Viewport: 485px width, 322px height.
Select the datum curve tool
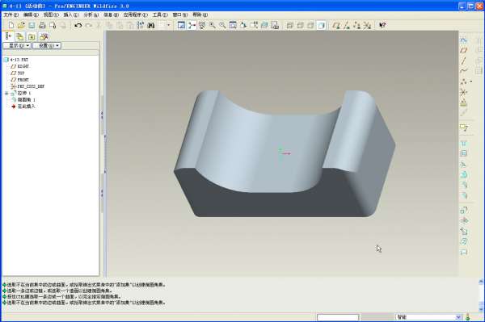pos(463,71)
